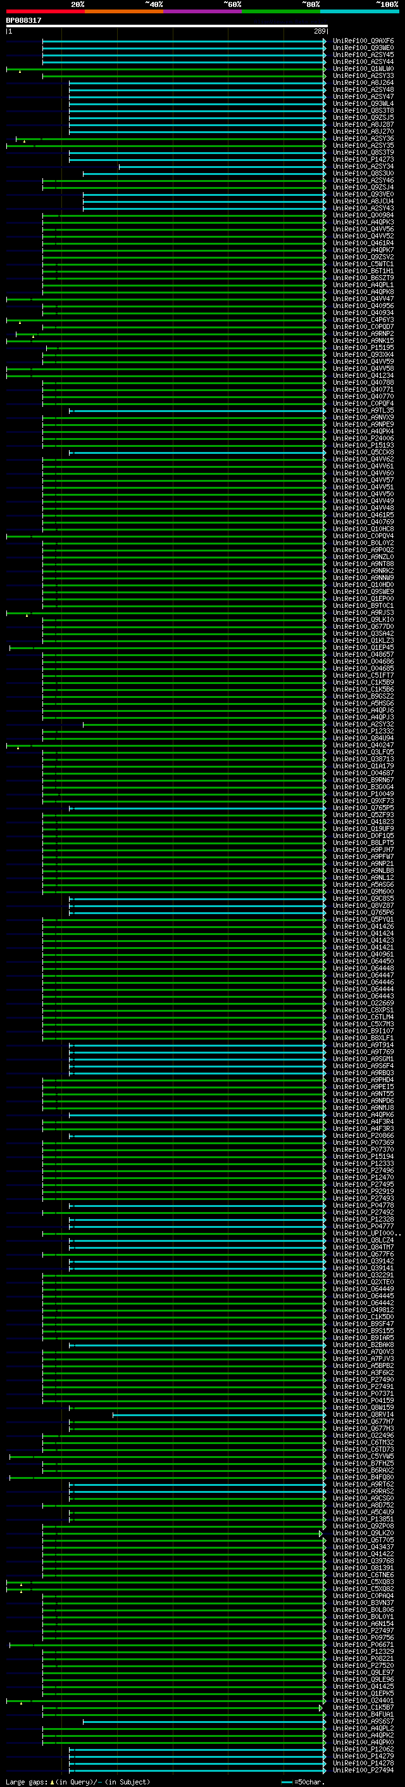Click the UniRef100_O64450 label
Screen dimensions: 405x1787
point(363,961)
